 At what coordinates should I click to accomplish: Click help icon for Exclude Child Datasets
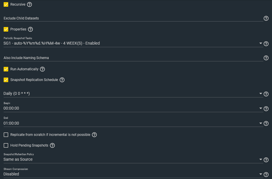[x=266, y=18]
